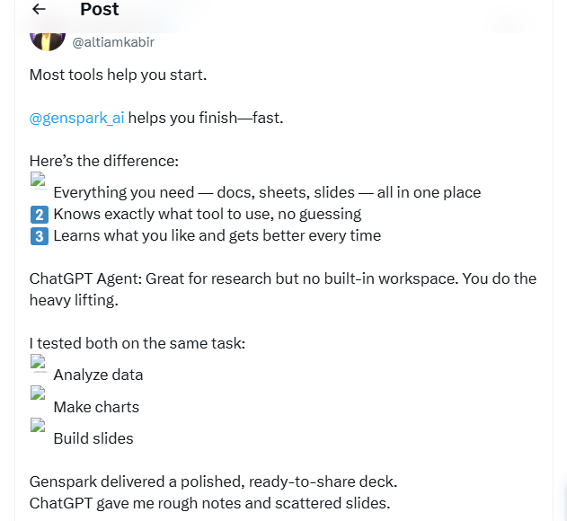
Task: Click the broken image icon beside "Make charts"
Action: click(x=39, y=395)
